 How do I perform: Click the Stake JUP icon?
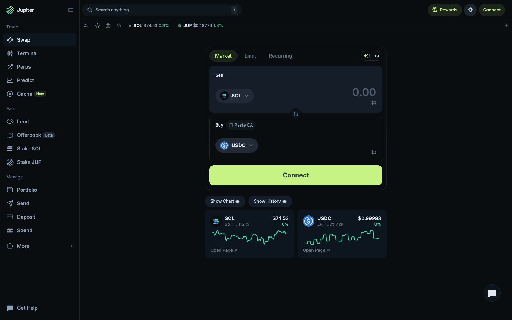[10, 162]
